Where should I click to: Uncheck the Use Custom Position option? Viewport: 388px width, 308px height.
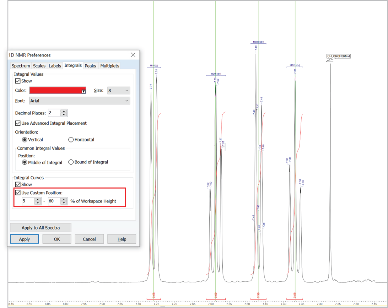[x=17, y=193]
